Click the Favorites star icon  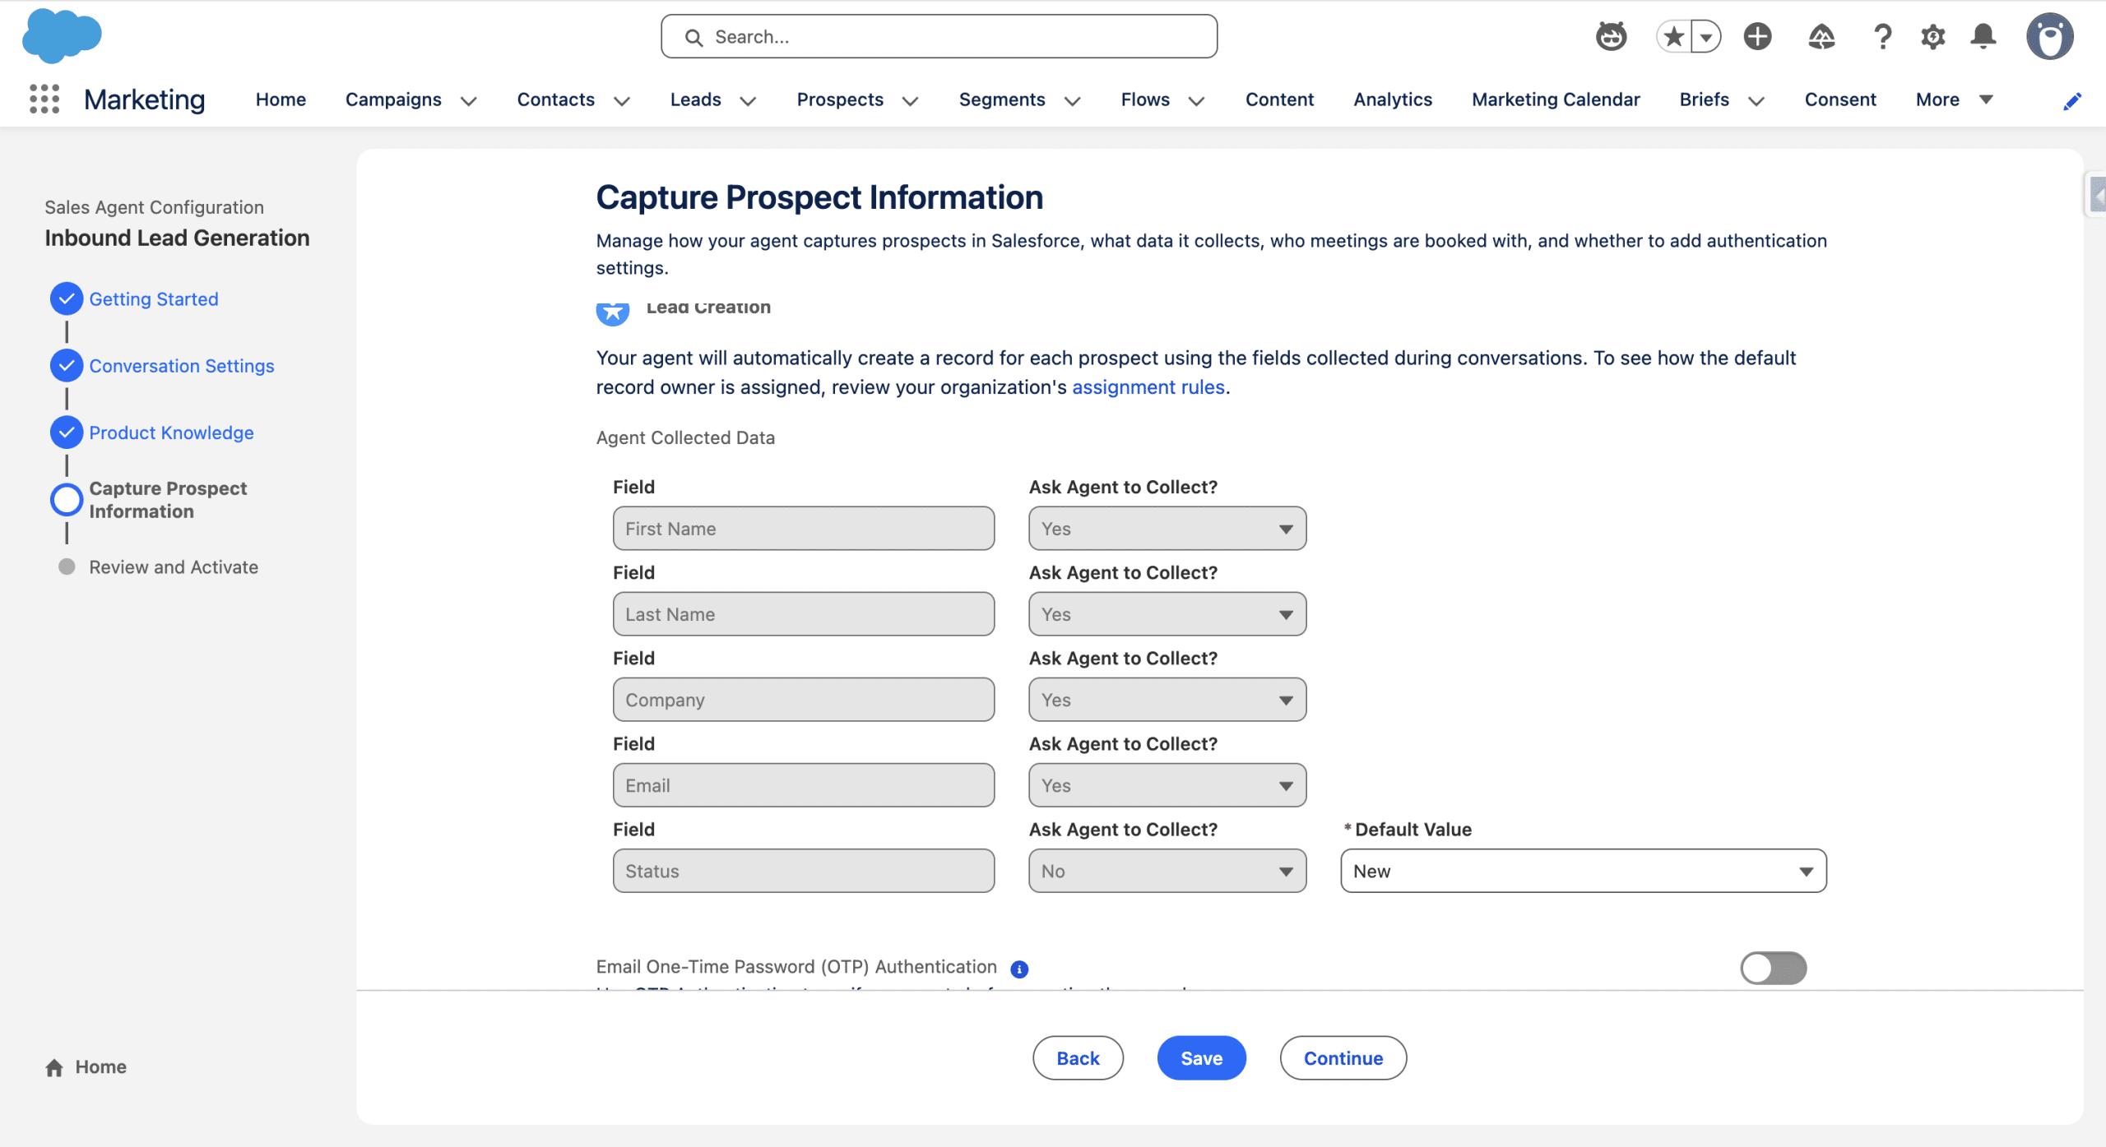pos(1673,37)
